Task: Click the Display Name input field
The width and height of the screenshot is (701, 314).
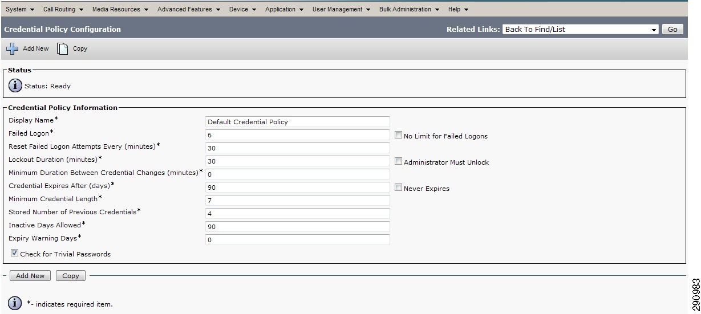Action: point(298,122)
